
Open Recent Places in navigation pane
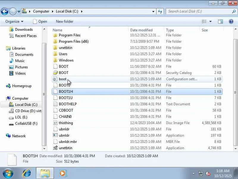click(x=26, y=36)
